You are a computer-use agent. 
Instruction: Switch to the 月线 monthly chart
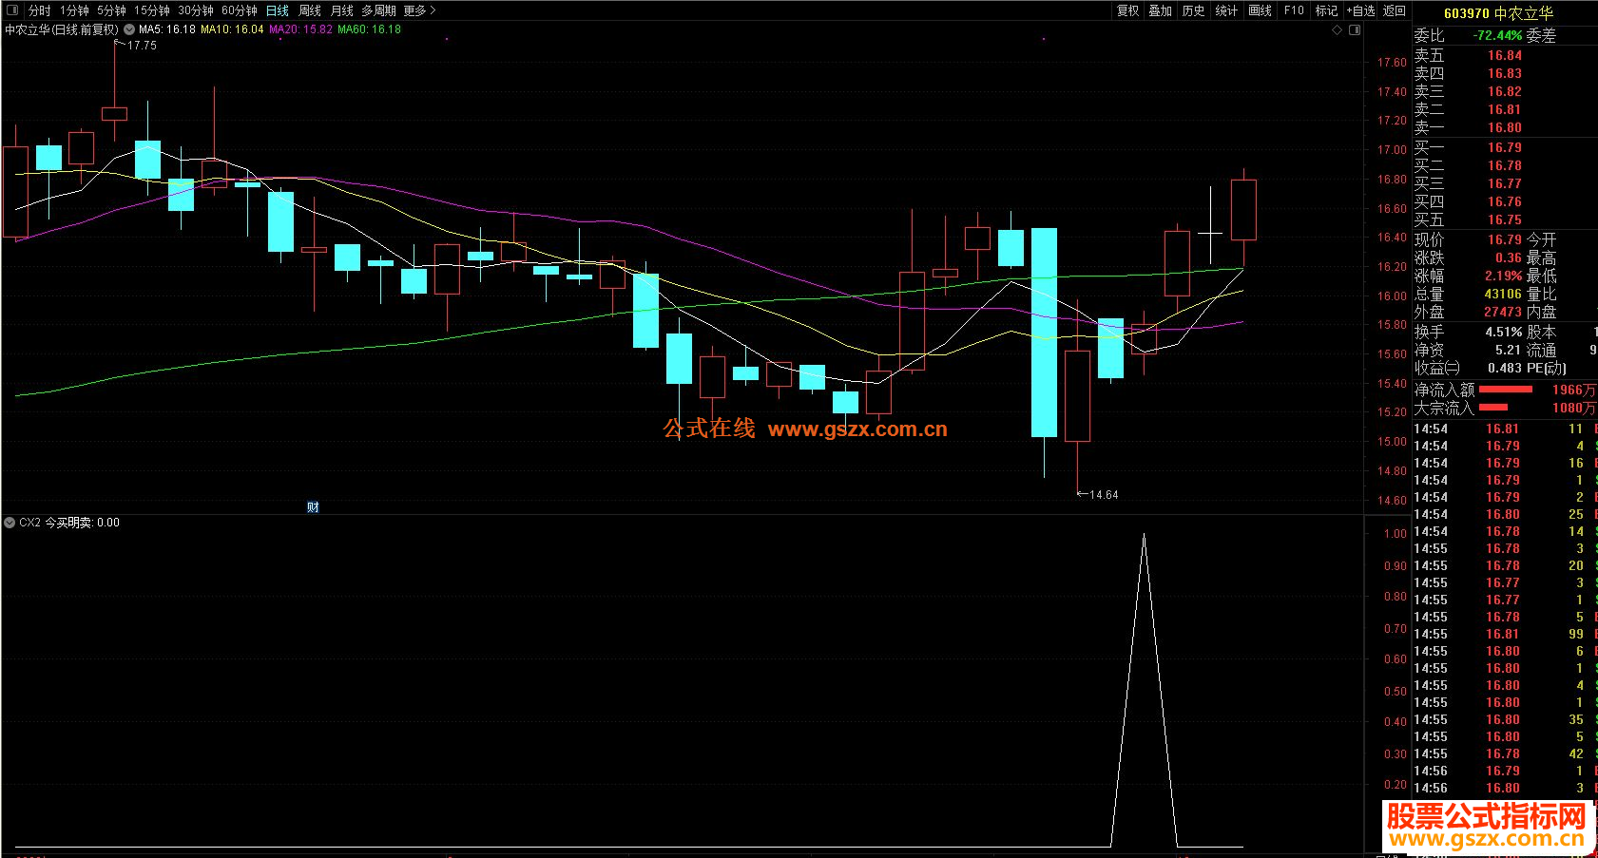coord(342,10)
